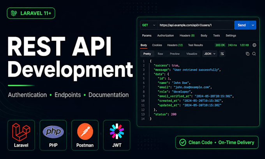Click the "success": true line

tap(166, 65)
